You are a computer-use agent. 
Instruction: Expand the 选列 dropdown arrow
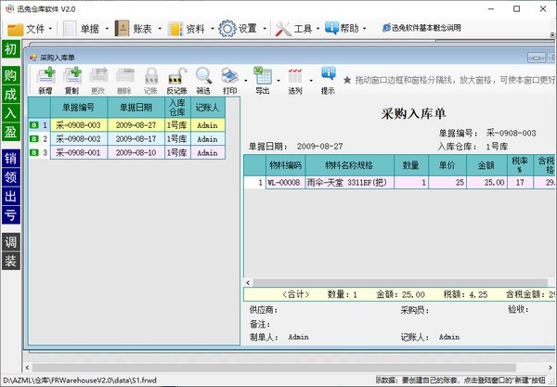pyautogui.click(x=311, y=81)
